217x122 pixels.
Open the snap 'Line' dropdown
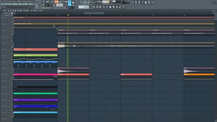71,7
